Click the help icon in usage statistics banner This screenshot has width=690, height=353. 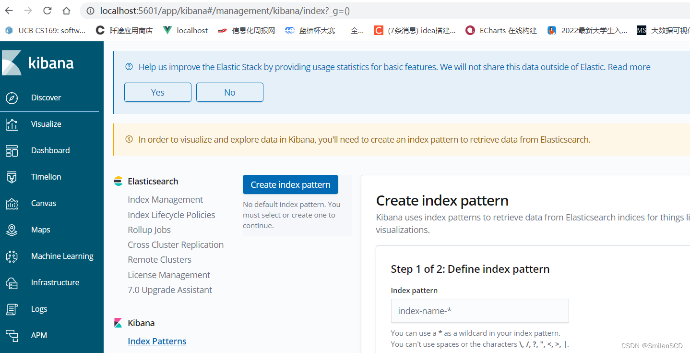[x=129, y=67]
